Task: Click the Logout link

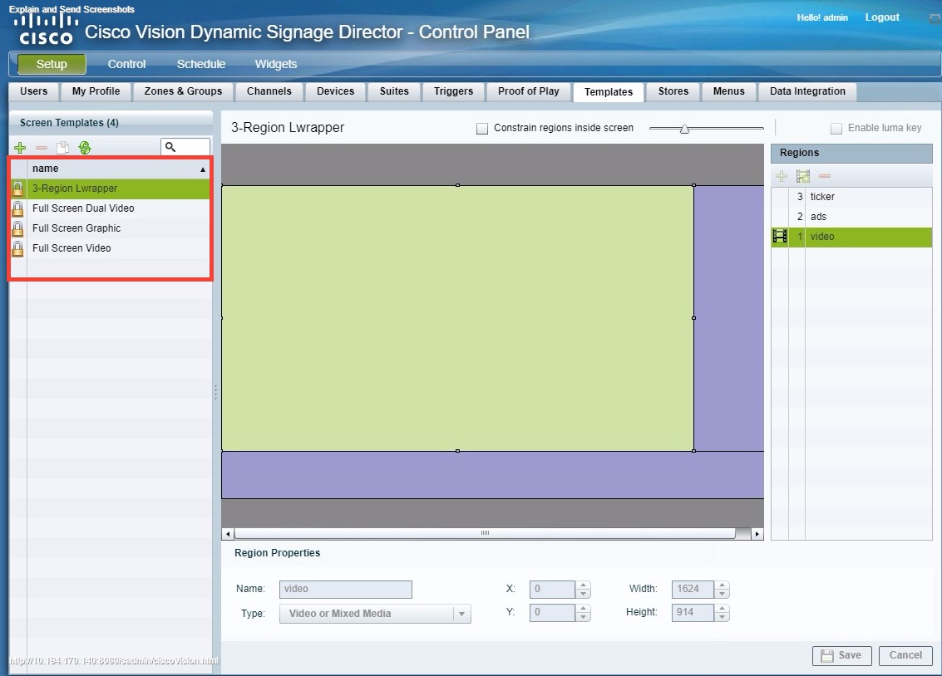Action: click(x=881, y=17)
